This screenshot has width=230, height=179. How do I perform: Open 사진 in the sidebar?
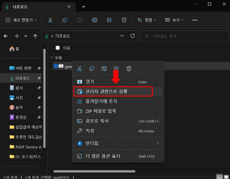point(16,98)
